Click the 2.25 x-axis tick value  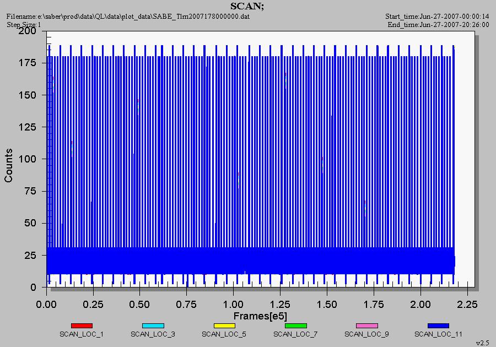pos(467,305)
